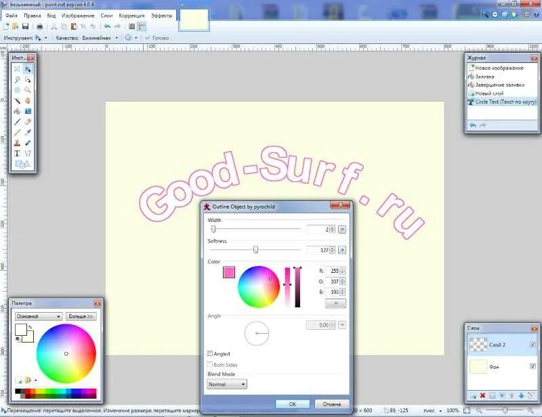542x417 pixels.
Task: Click the Paste clipboard toolbar icon
Action: [74, 26]
